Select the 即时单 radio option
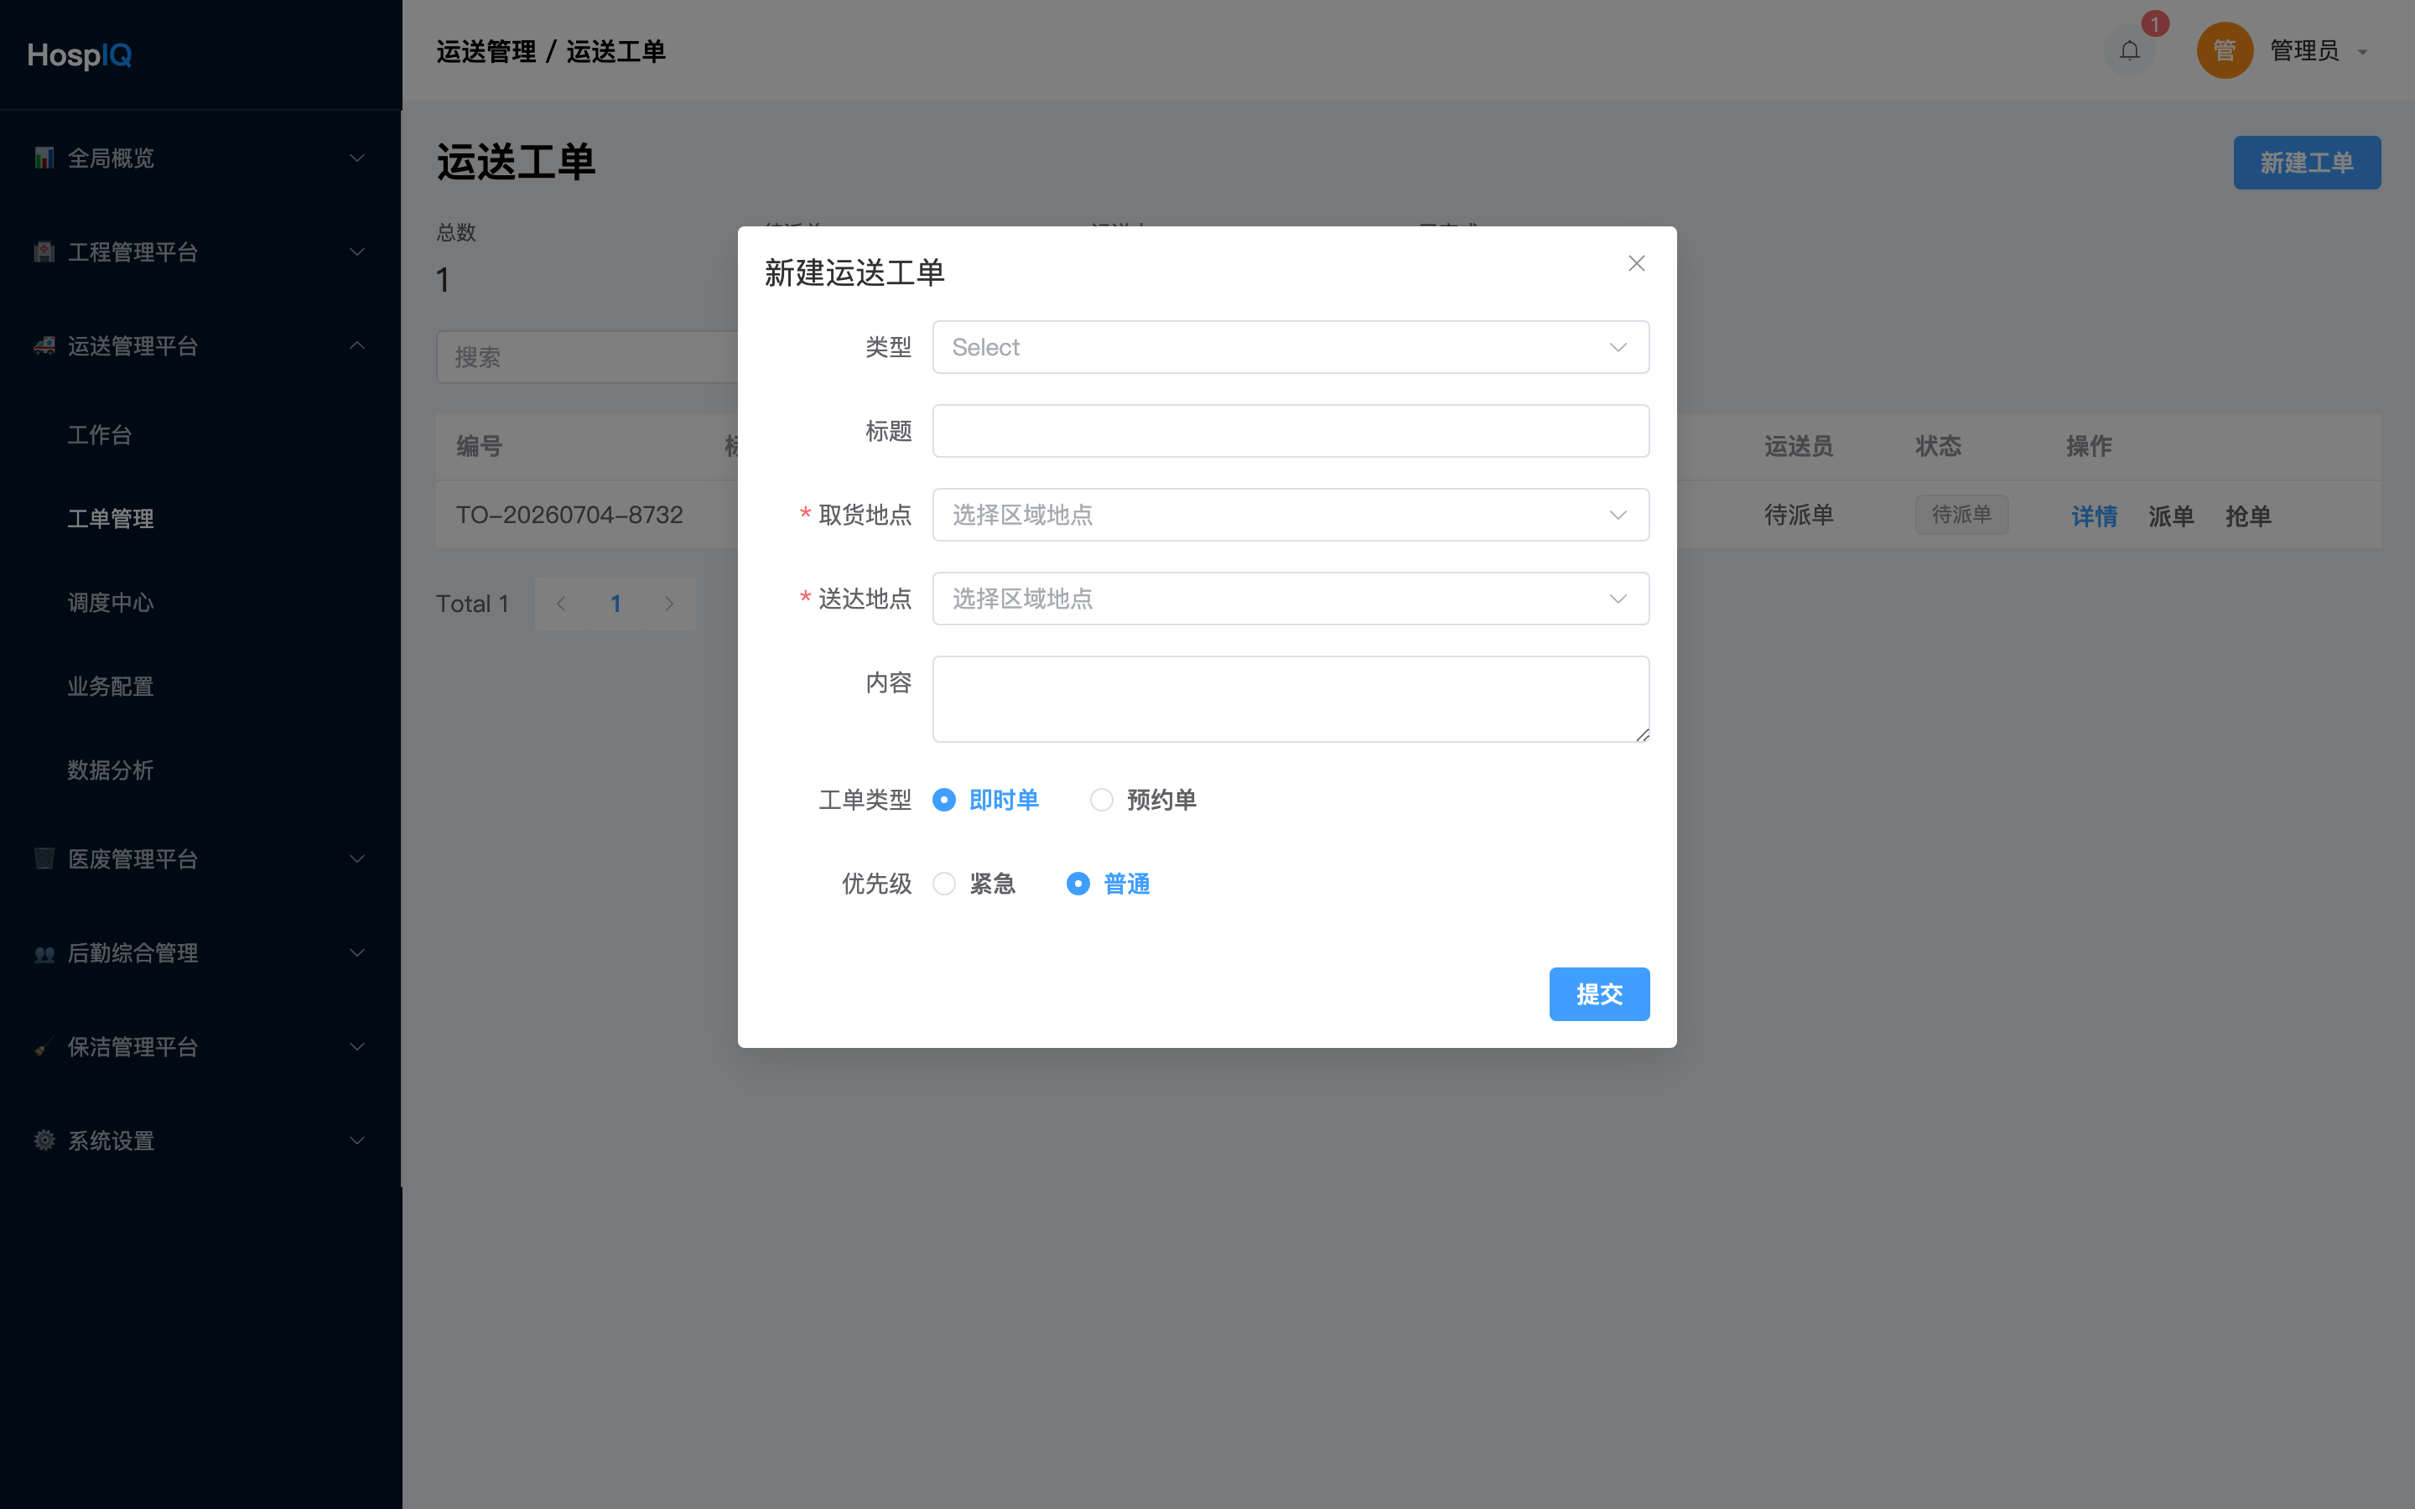2415x1509 pixels. point(985,800)
